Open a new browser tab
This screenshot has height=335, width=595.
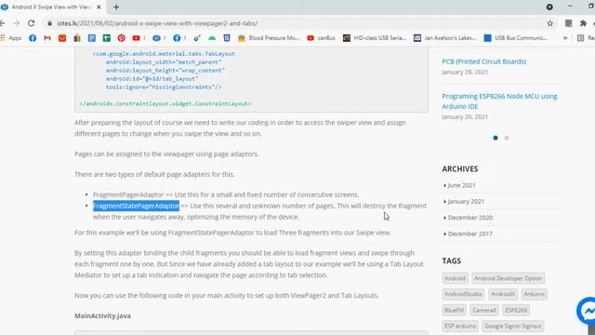click(116, 7)
